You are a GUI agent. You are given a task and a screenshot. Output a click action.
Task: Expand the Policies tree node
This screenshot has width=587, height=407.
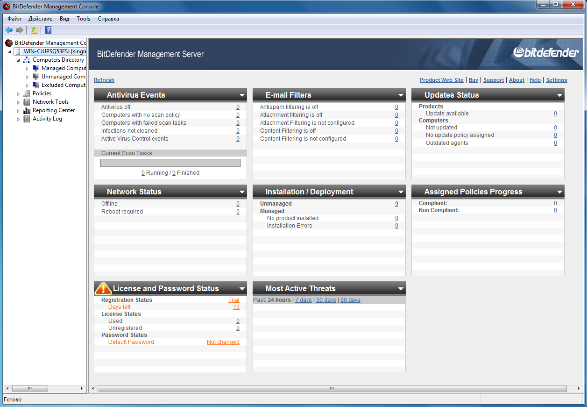click(x=19, y=94)
